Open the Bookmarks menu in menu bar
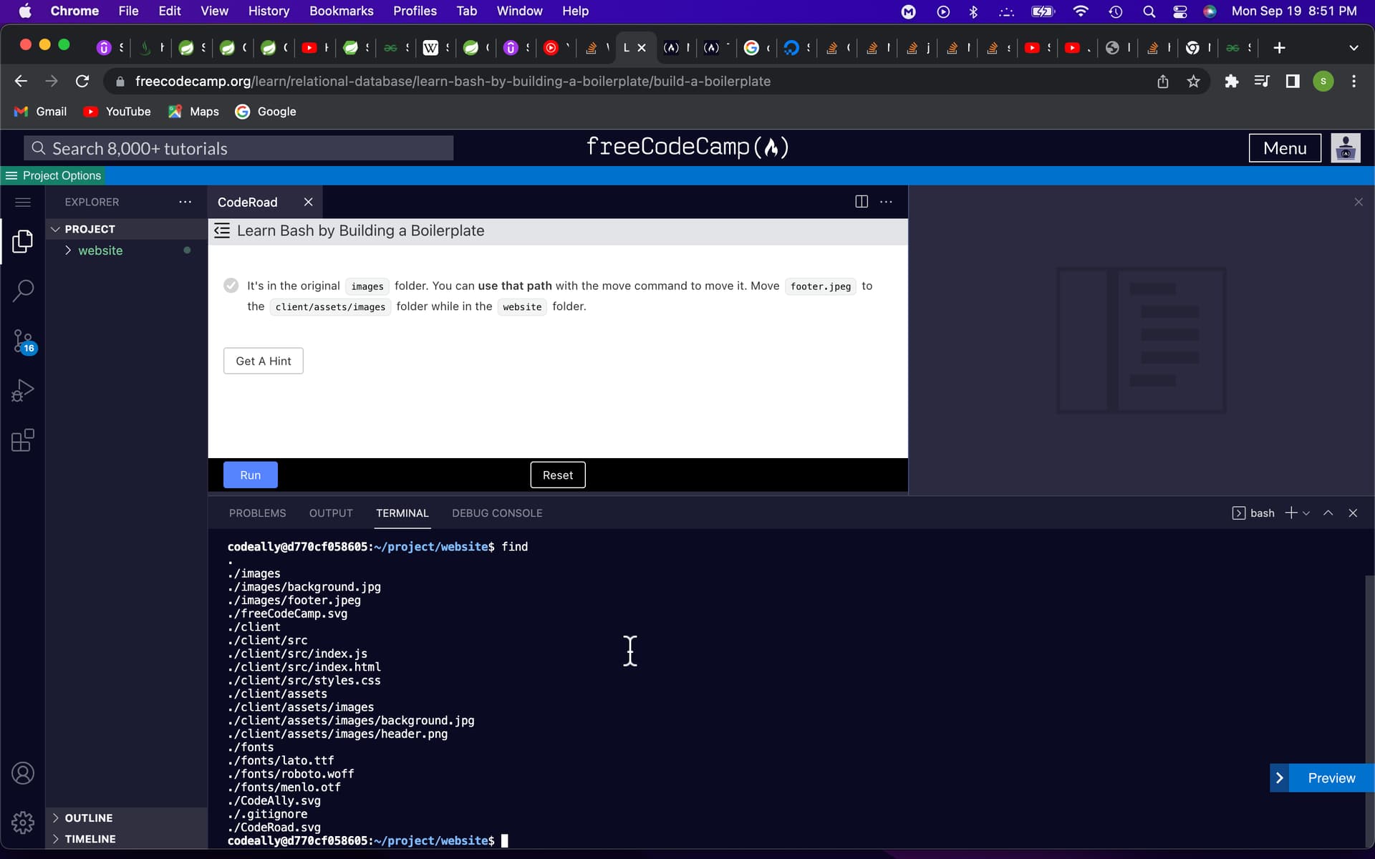 [x=341, y=11]
